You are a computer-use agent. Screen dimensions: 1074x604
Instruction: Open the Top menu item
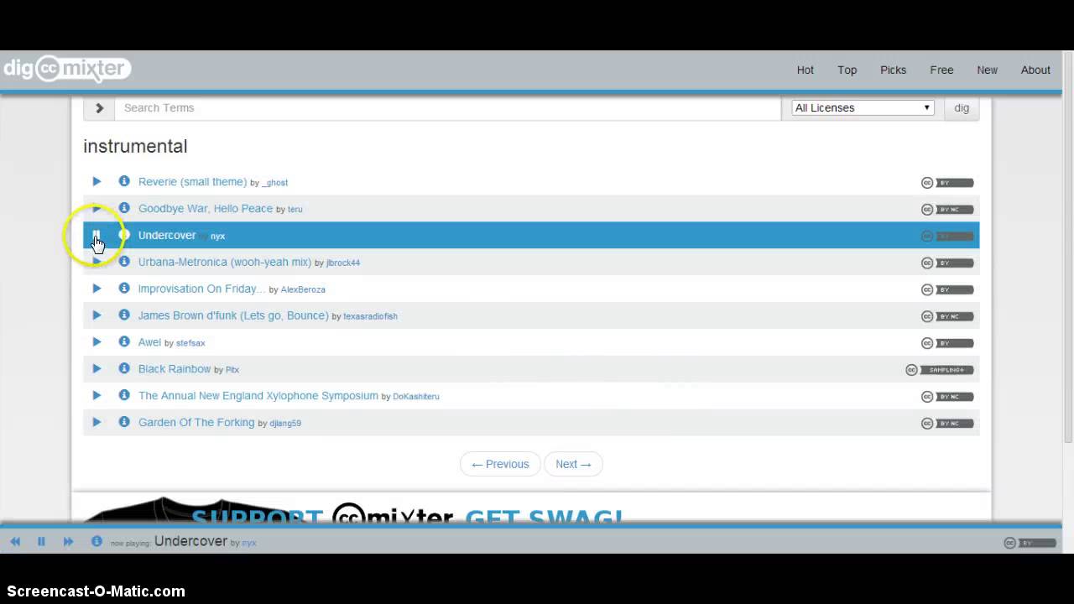tap(847, 70)
